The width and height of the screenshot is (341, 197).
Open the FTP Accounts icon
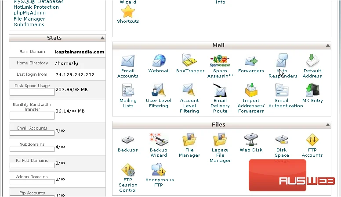[312, 140]
